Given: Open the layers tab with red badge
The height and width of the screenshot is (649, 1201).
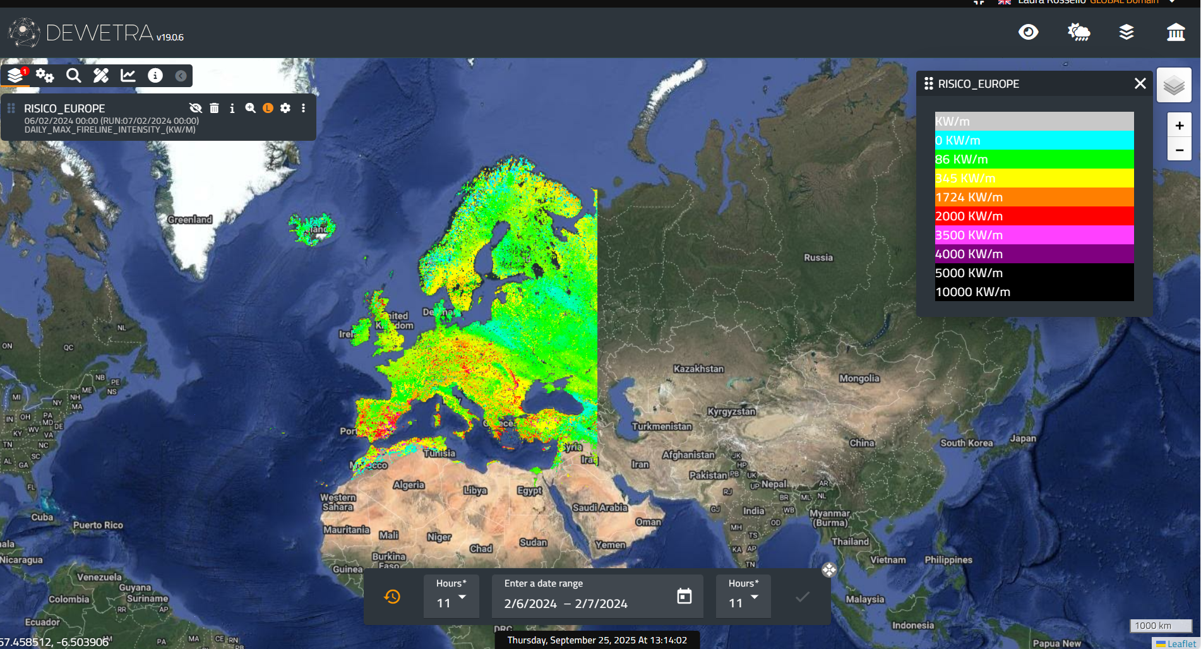Looking at the screenshot, I should coord(16,76).
